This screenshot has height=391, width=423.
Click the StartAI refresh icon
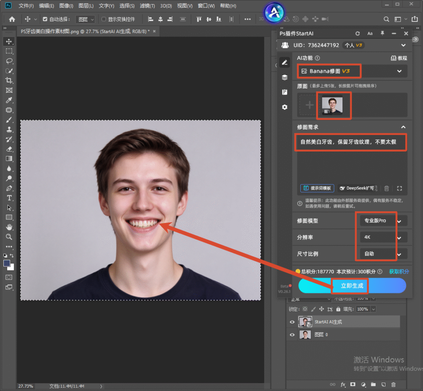pyautogui.click(x=357, y=33)
